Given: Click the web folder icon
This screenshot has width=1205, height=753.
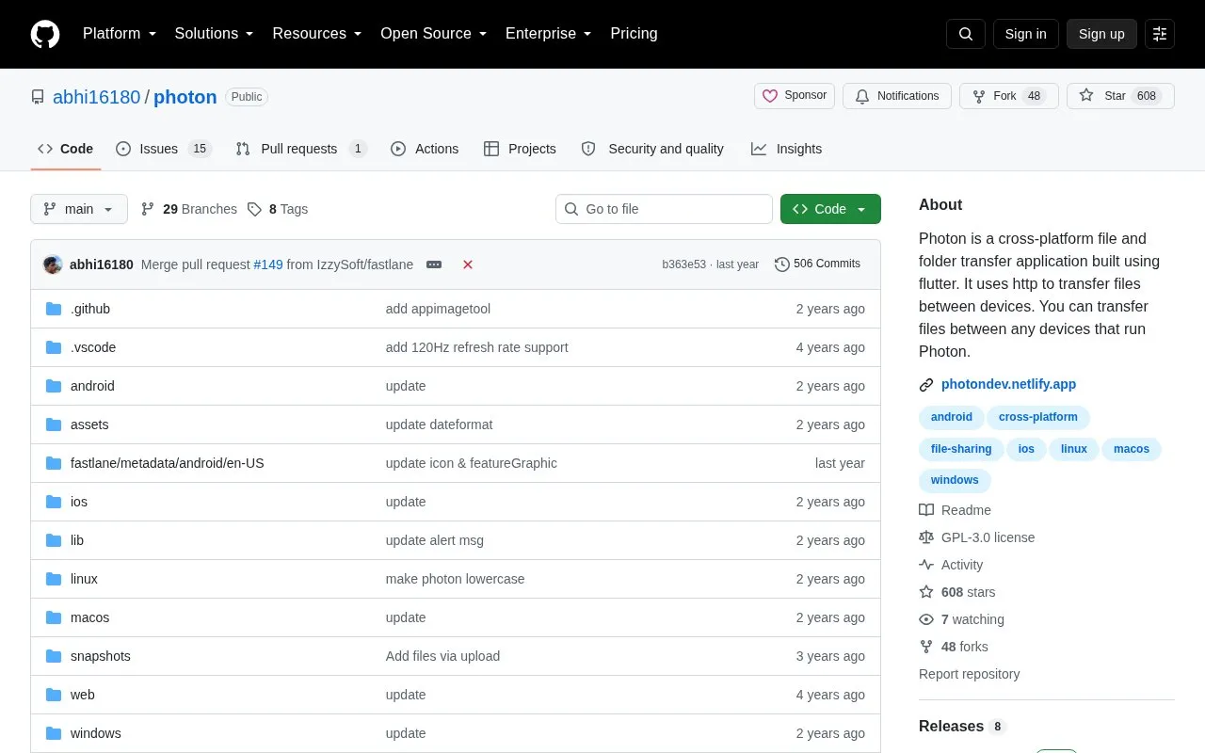Looking at the screenshot, I should [x=54, y=695].
